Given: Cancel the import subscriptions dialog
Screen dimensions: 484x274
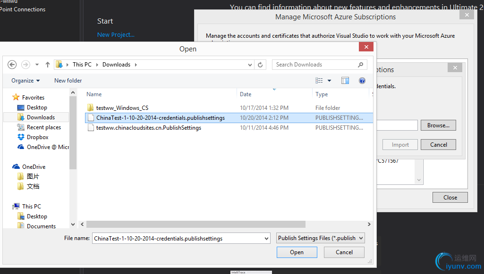Looking at the screenshot, I should coord(438,145).
